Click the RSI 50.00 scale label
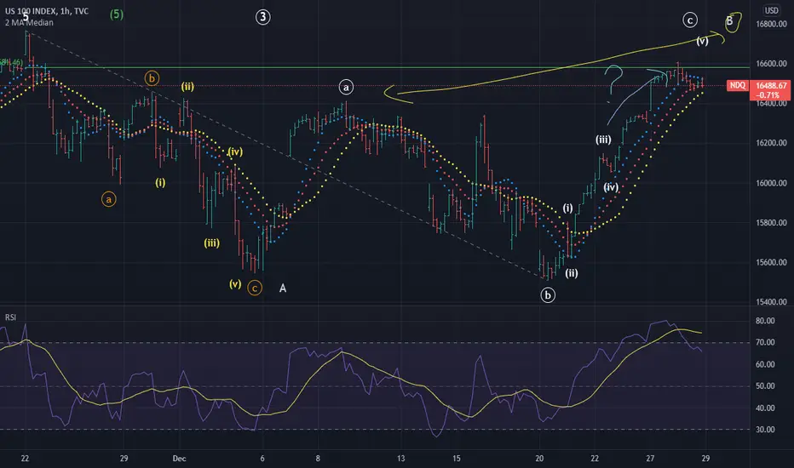 click(x=765, y=386)
